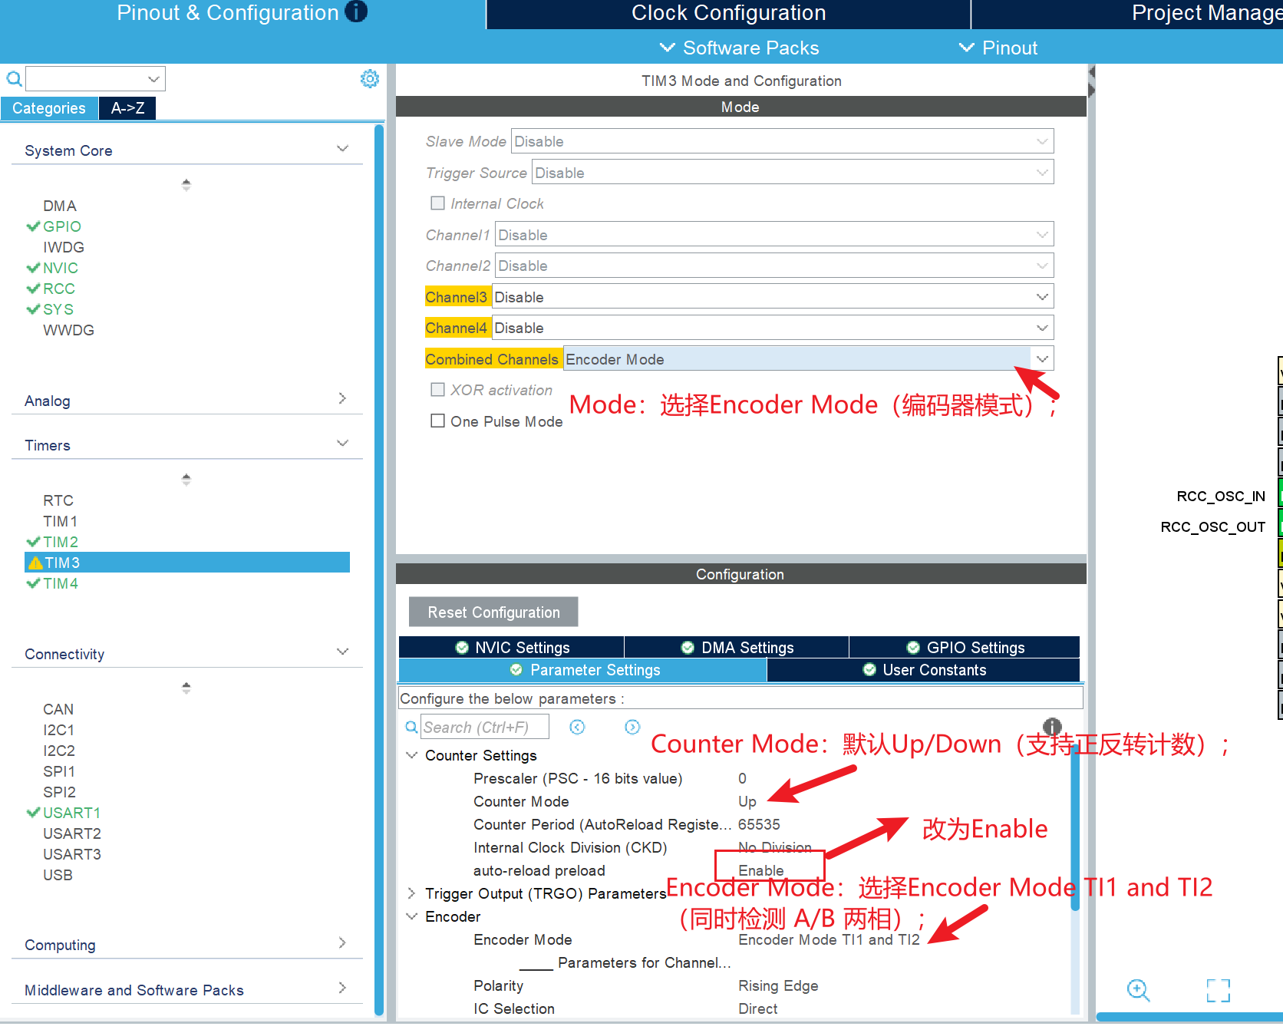Expand the Analog category
Image resolution: width=1283 pixels, height=1033 pixels.
tap(342, 398)
